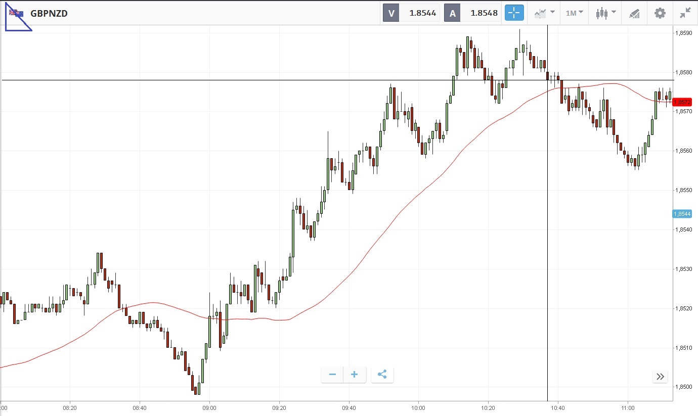Click the 1,8500 price axis label
This screenshot has width=698, height=416.
pyautogui.click(x=683, y=387)
